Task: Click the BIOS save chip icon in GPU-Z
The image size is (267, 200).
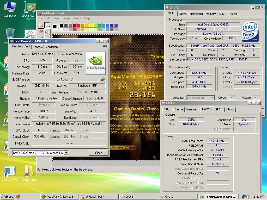Action: point(103,79)
